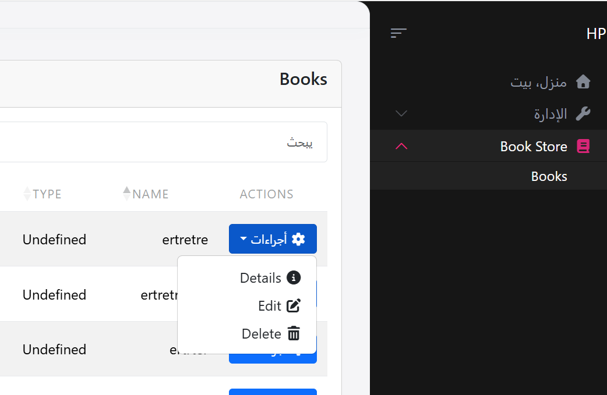Click the Books card heading
Screen dimensions: 607x395
tap(303, 79)
